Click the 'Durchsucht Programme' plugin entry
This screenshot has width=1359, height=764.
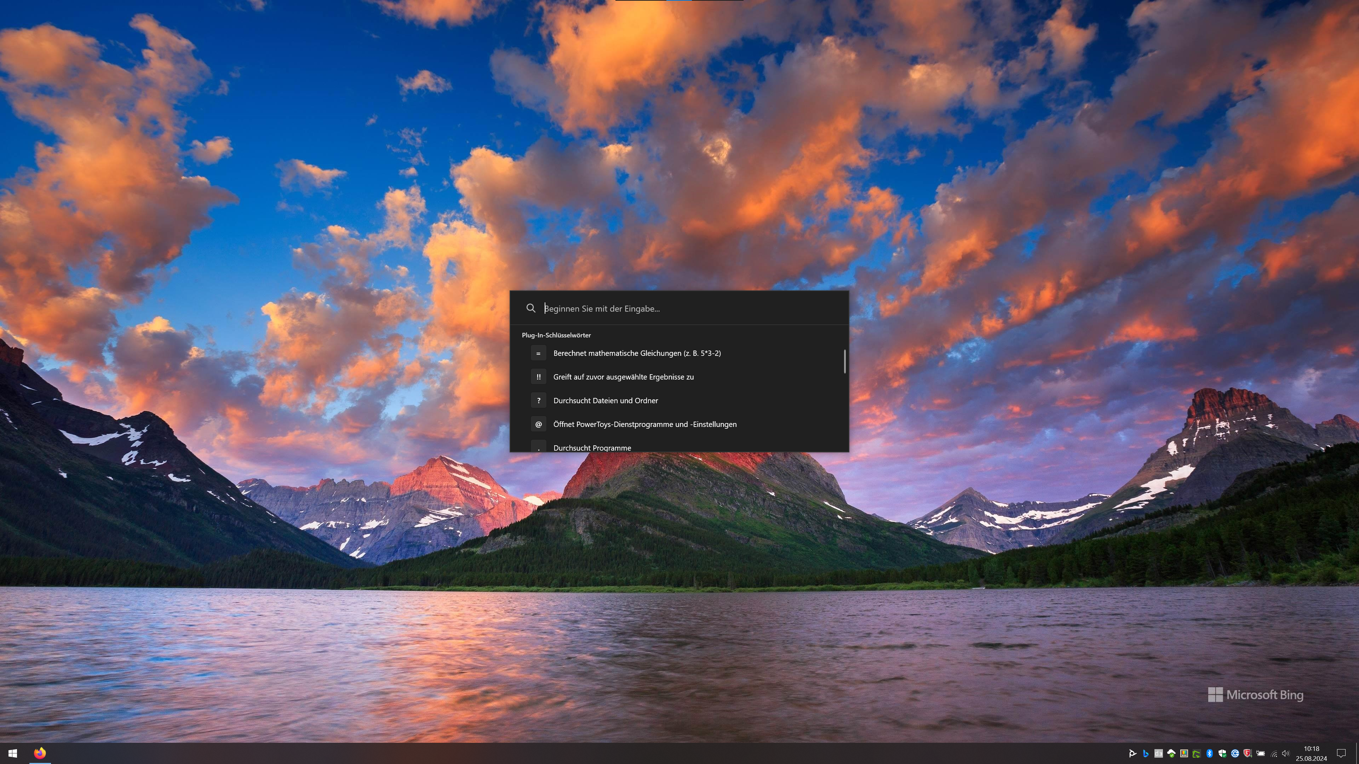click(x=591, y=447)
